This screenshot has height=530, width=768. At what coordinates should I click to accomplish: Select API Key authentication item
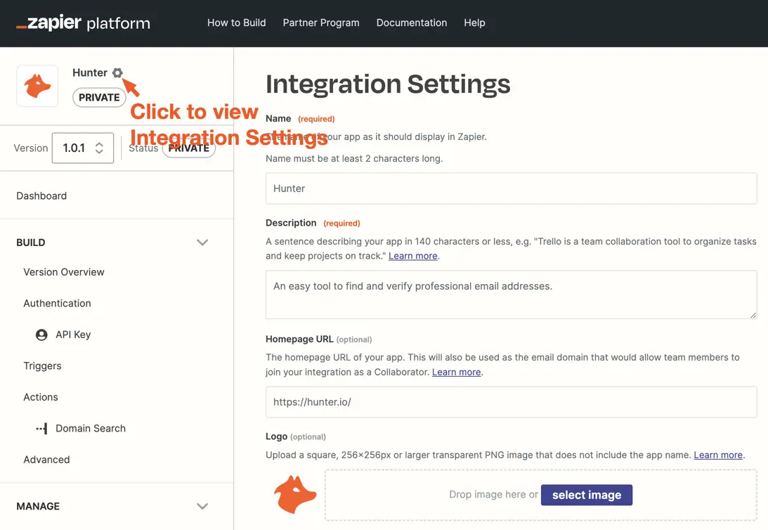tap(73, 335)
